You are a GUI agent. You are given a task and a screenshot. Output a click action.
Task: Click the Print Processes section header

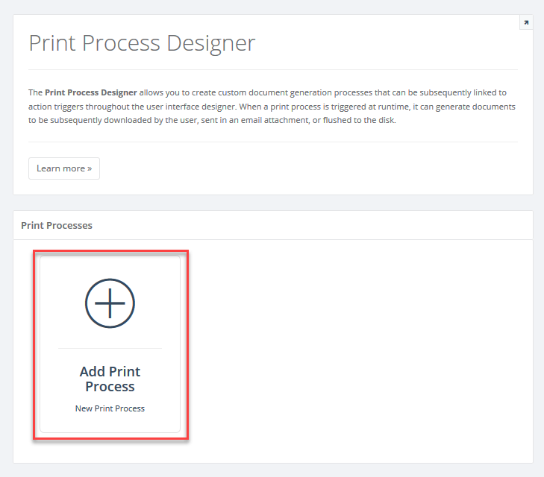(57, 225)
